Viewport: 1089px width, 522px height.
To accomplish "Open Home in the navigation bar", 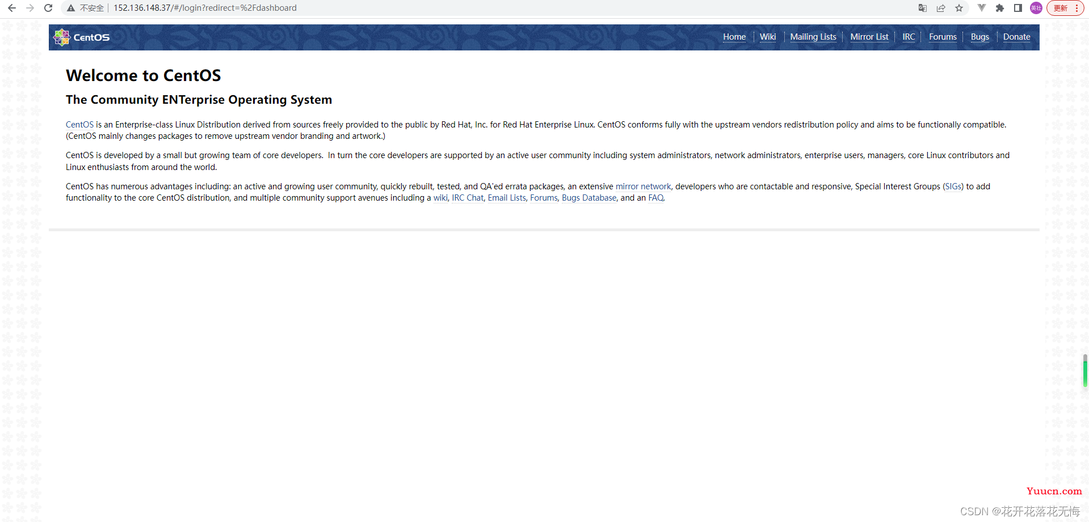I will click(734, 37).
